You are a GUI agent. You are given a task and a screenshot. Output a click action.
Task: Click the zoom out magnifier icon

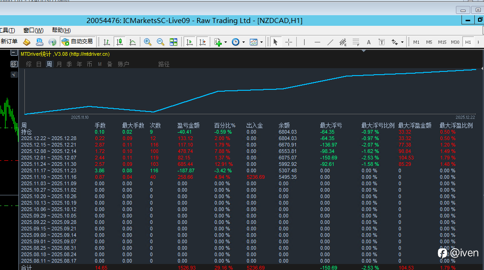tap(161, 42)
